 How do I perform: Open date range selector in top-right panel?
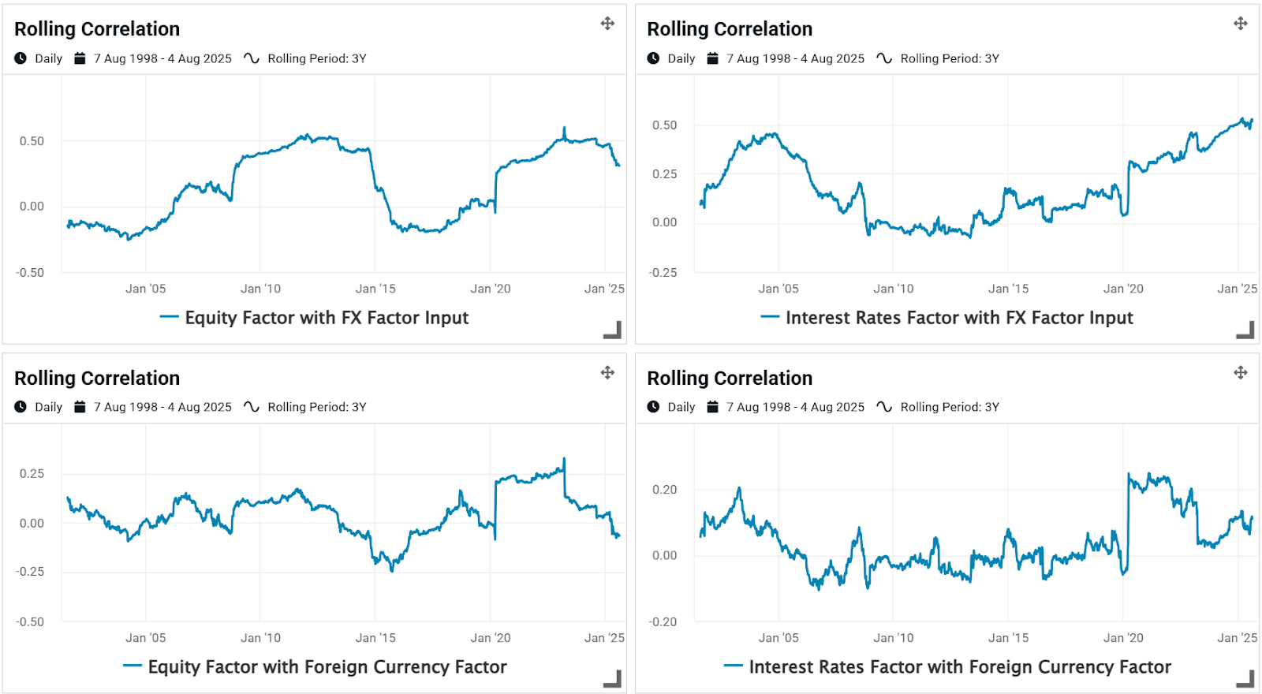click(x=795, y=58)
